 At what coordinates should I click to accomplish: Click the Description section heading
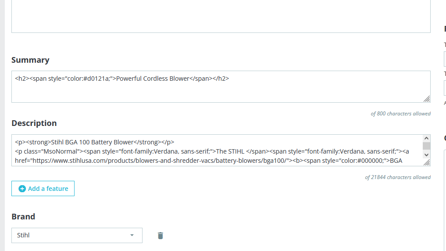tap(34, 123)
